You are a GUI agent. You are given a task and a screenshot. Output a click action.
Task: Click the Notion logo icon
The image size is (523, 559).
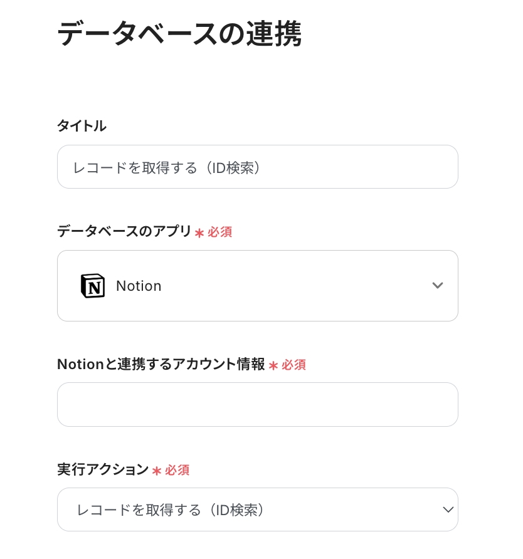coord(93,286)
